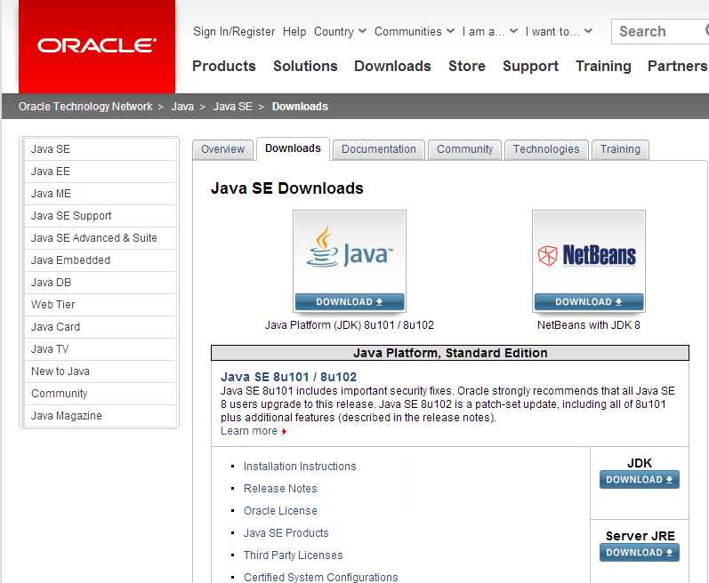Image resolution: width=709 pixels, height=583 pixels.
Task: Open Java TV sidebar item
Action: 101,349
